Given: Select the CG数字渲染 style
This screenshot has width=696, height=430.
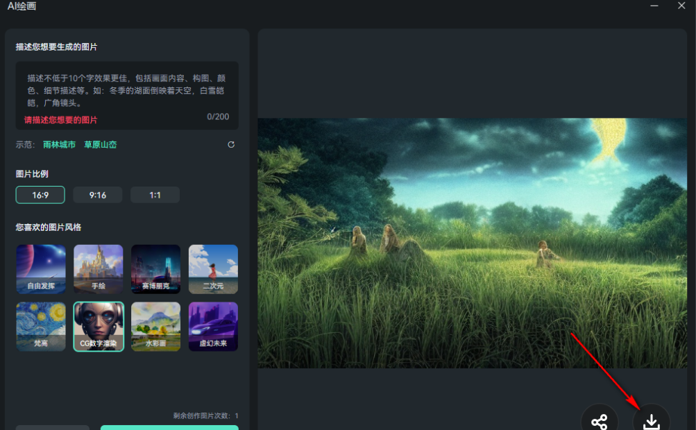Looking at the screenshot, I should pyautogui.click(x=98, y=327).
